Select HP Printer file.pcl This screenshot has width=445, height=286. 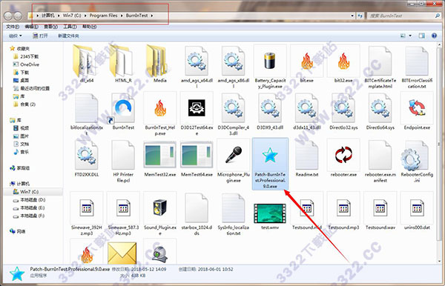[123, 161]
